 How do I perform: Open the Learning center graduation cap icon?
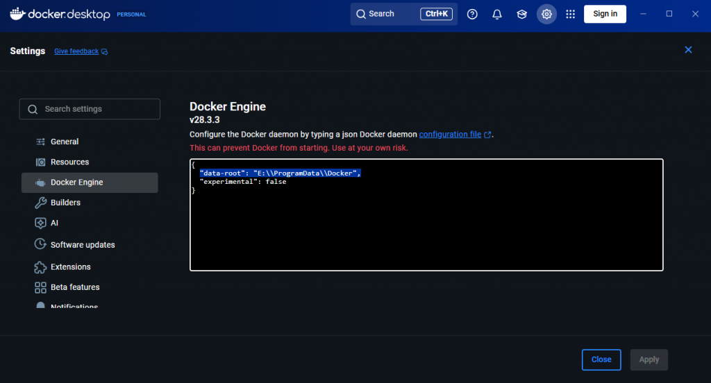coord(522,14)
